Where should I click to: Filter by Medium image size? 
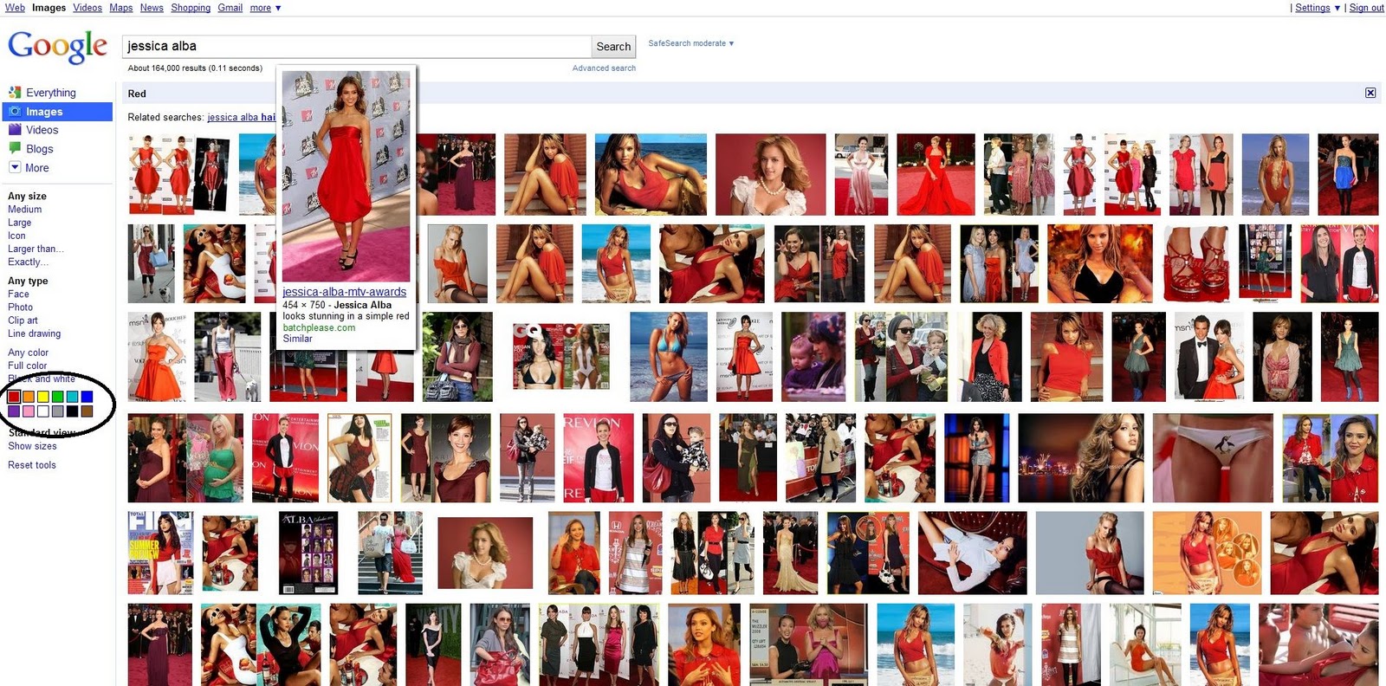click(x=24, y=210)
